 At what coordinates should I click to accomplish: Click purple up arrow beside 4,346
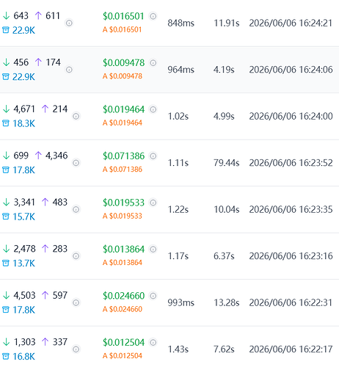[38, 156]
